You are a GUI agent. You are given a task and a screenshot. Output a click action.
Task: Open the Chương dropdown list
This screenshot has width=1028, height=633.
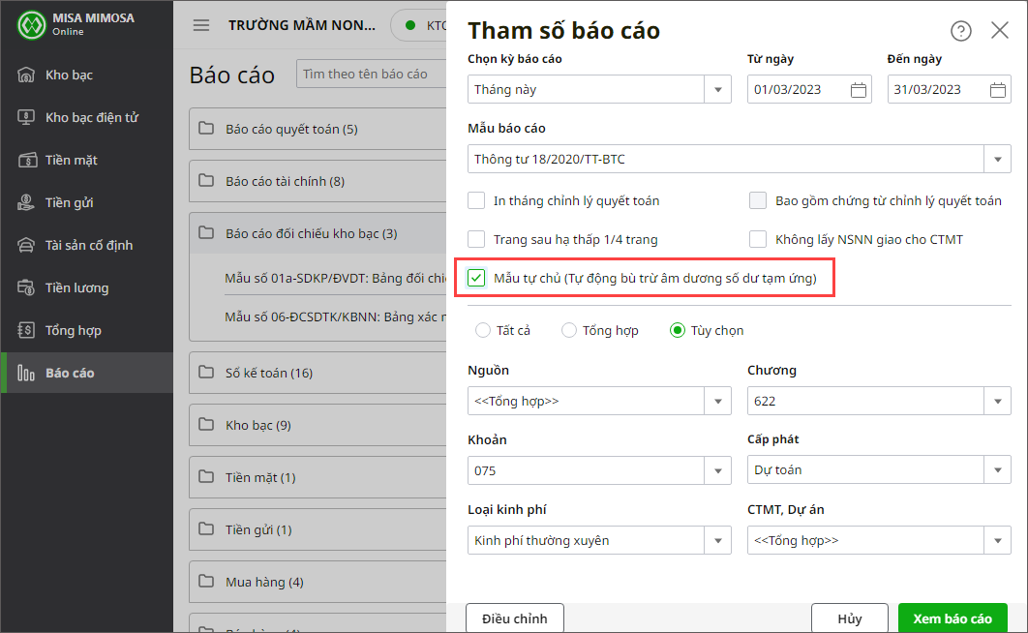pos(997,401)
